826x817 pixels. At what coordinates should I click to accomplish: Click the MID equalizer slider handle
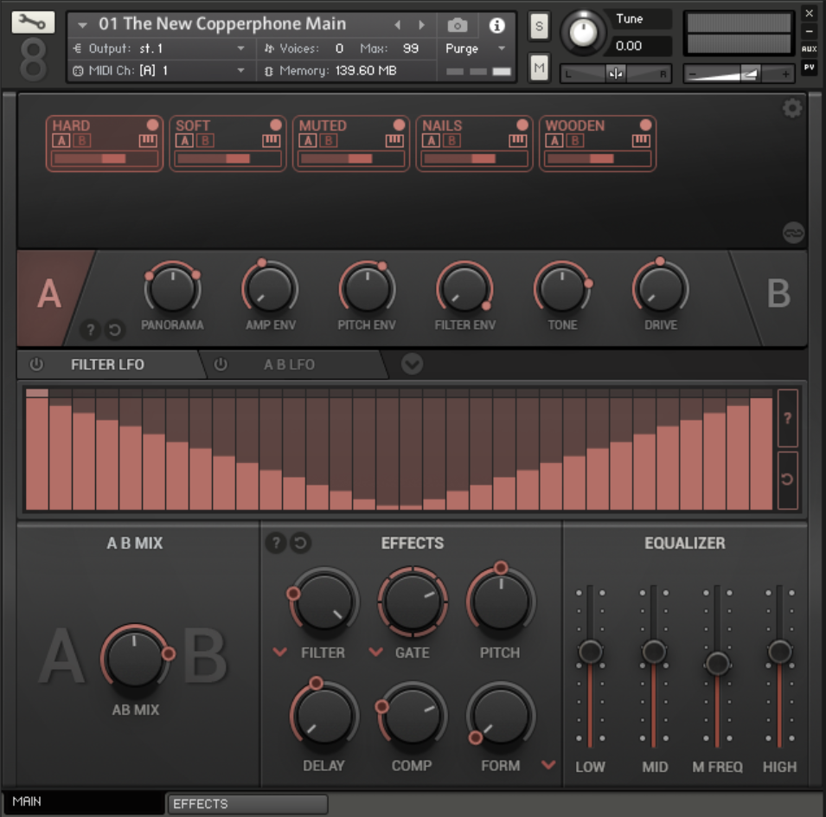point(654,652)
